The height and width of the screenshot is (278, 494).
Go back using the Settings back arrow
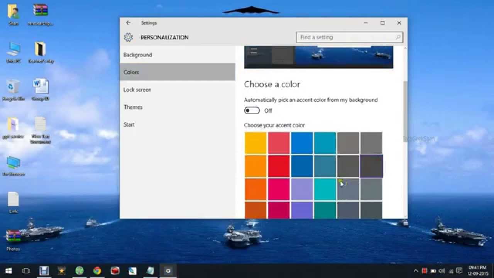(x=128, y=23)
